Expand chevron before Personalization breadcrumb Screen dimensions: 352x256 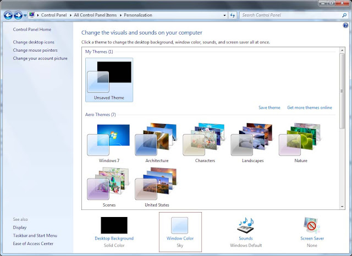120,15
